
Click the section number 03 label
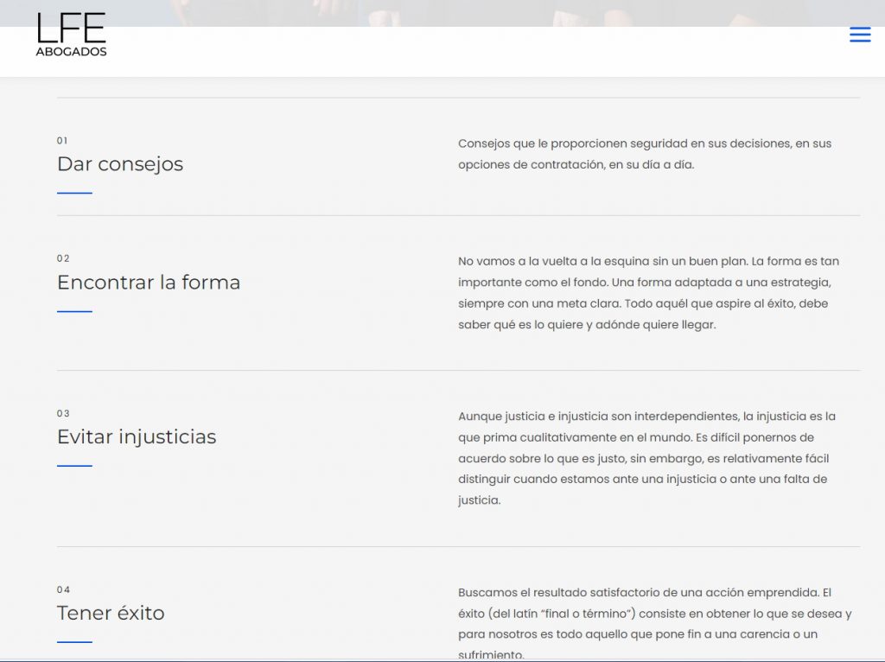click(x=63, y=413)
